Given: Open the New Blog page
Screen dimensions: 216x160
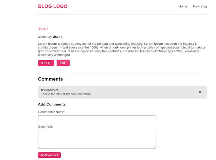Looking at the screenshot, I should coord(200,6).
